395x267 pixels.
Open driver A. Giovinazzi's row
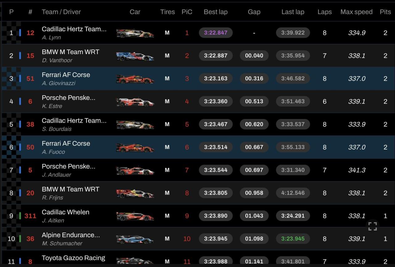click(59, 83)
